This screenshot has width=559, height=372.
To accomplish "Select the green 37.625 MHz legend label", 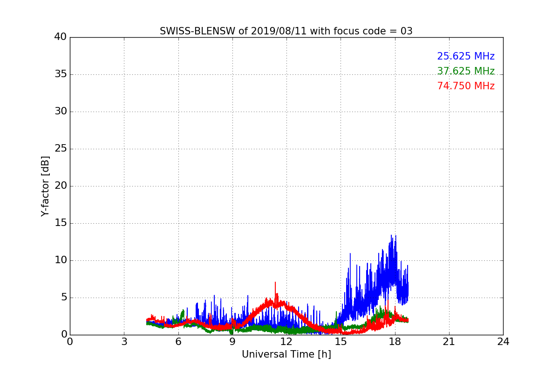I will point(466,71).
